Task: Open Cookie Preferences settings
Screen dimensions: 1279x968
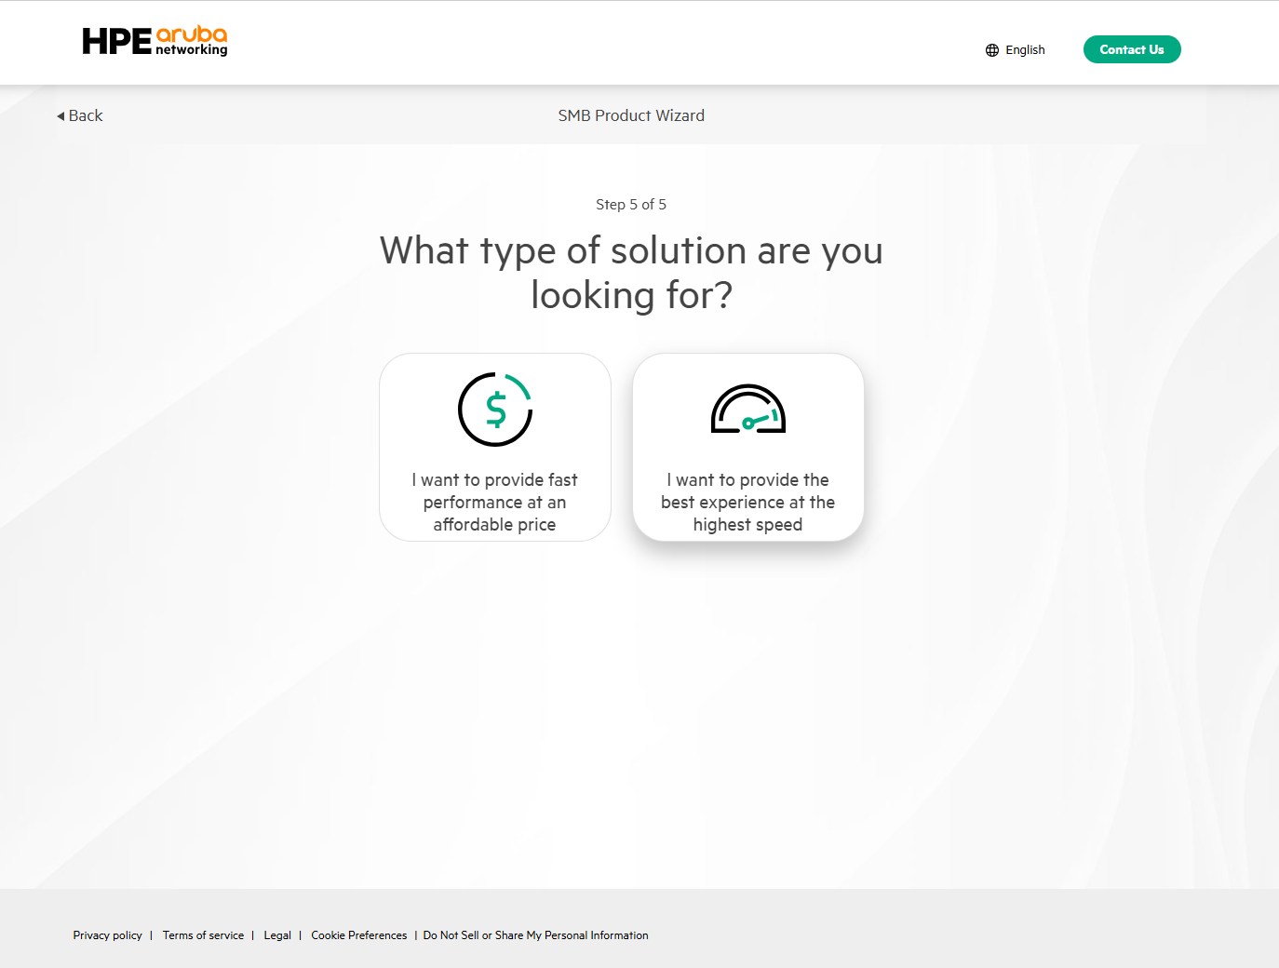Action: (358, 935)
